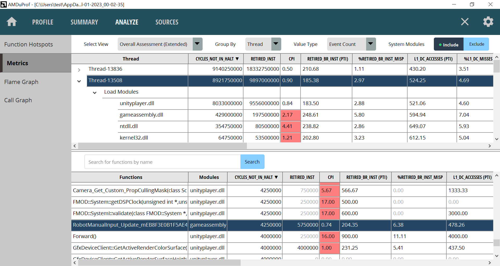Open Call Graph view

36,100
